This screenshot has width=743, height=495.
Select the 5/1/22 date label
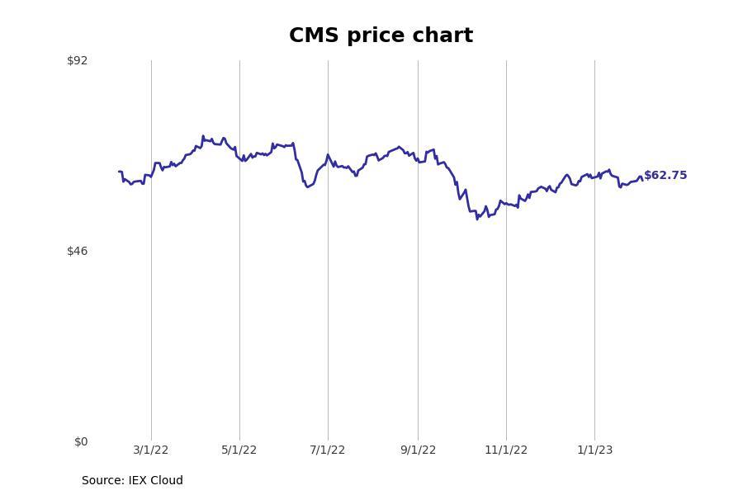(239, 450)
